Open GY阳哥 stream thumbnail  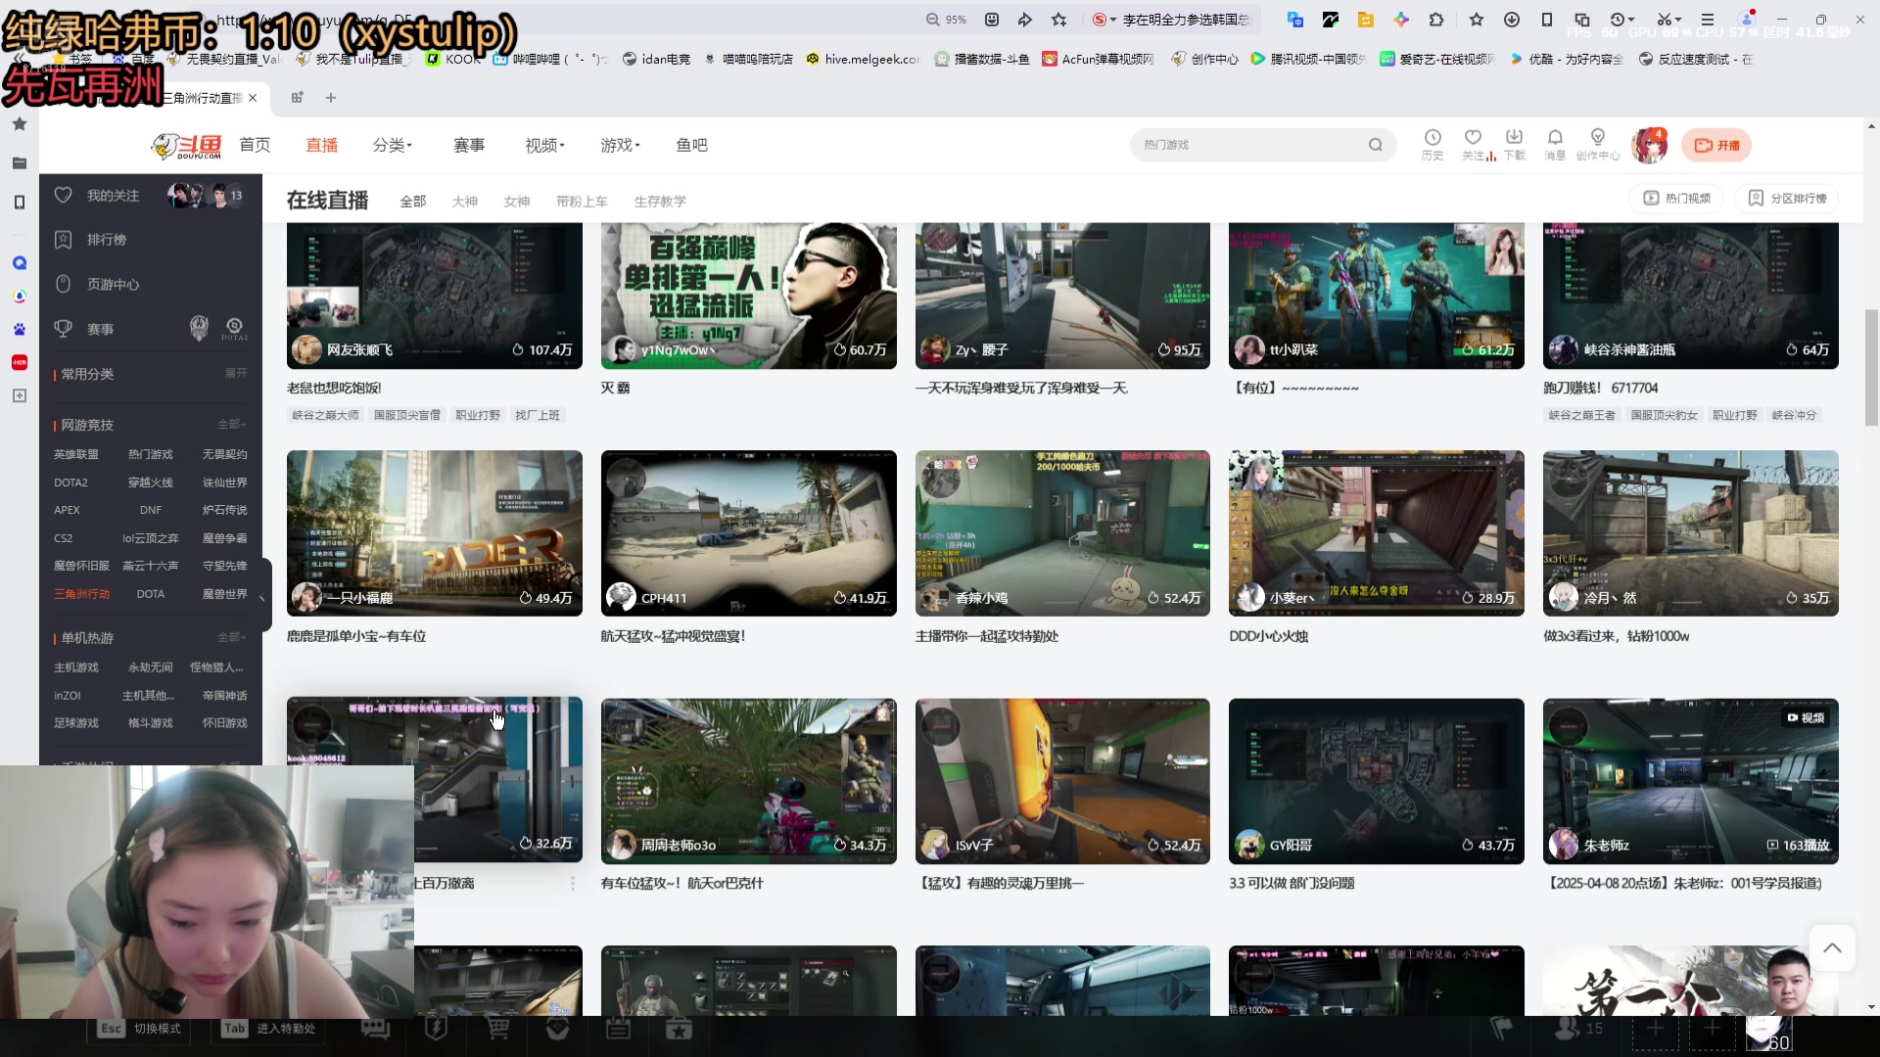click(1376, 780)
